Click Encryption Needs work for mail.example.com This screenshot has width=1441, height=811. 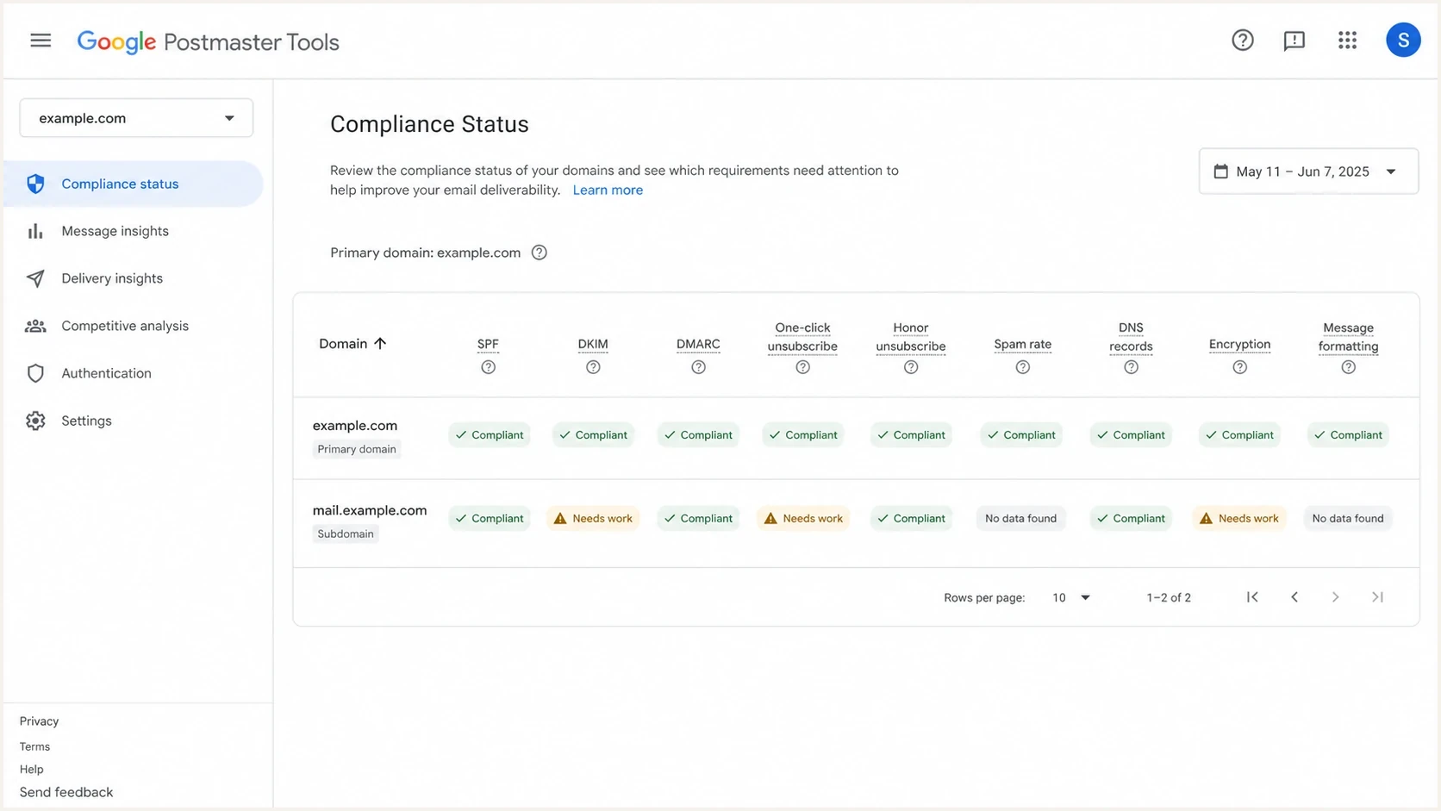coord(1238,518)
